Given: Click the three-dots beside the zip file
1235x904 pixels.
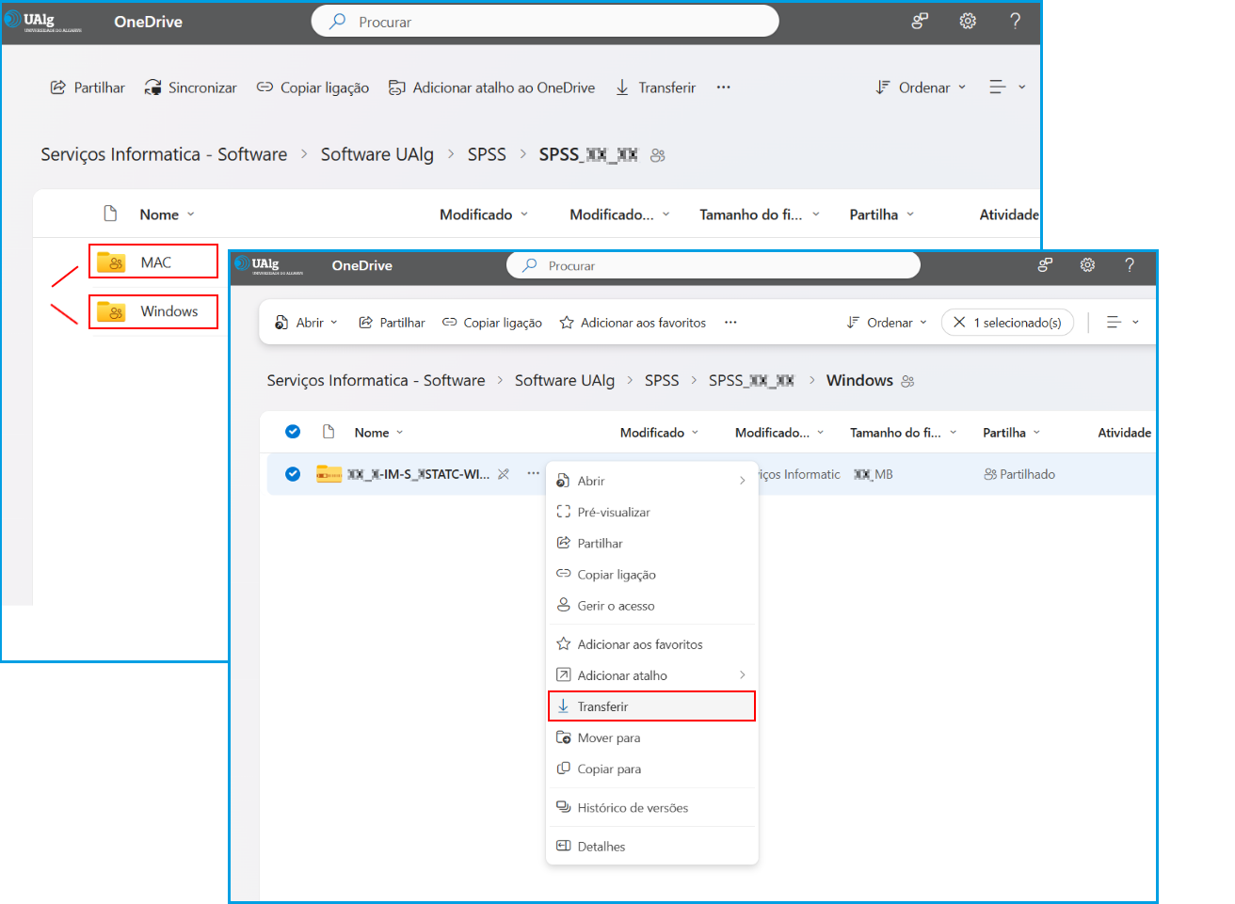Looking at the screenshot, I should click(533, 473).
